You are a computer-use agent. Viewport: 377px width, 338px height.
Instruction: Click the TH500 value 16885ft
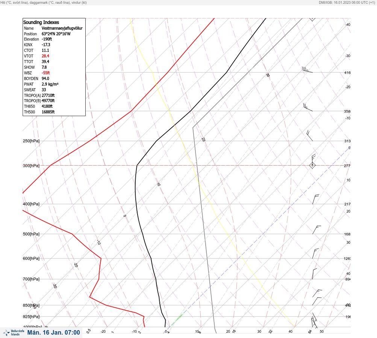click(x=48, y=112)
